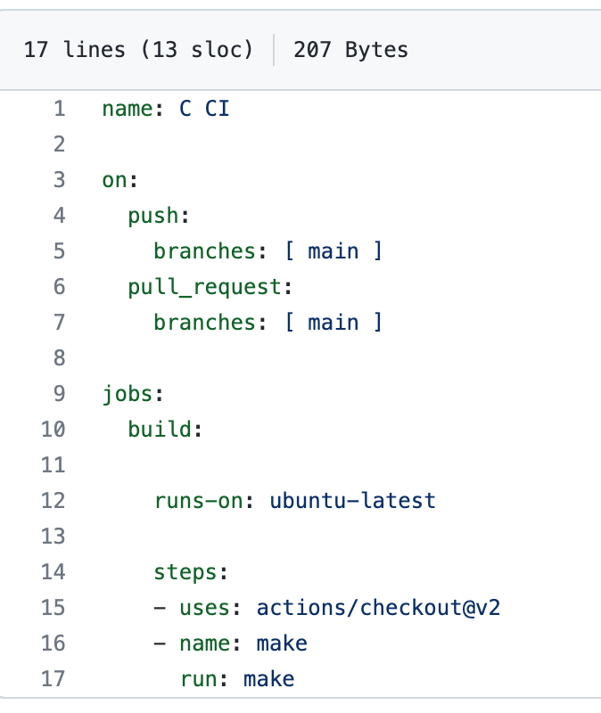Click the 'build:' key in the code
Screen dimensions: 601x713
click(x=165, y=430)
